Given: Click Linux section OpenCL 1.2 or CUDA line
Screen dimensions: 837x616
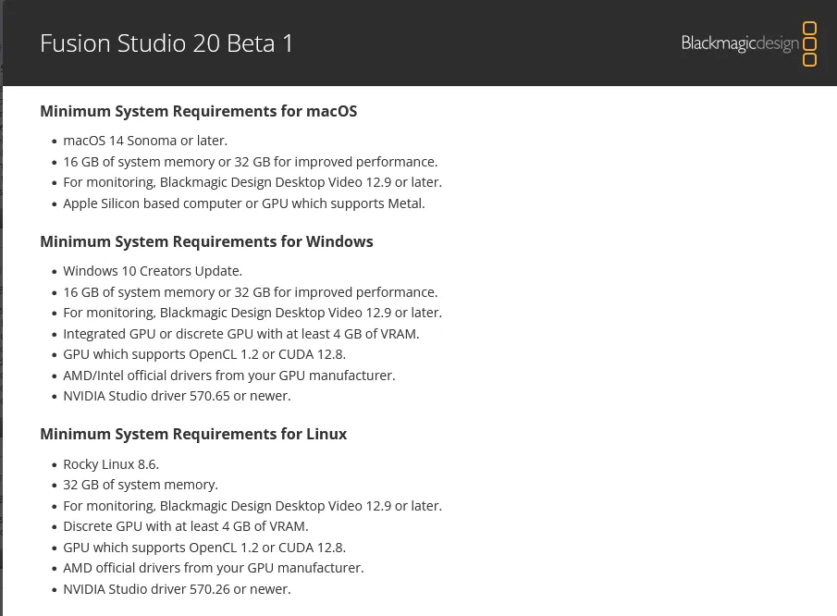Looking at the screenshot, I should [x=204, y=548].
